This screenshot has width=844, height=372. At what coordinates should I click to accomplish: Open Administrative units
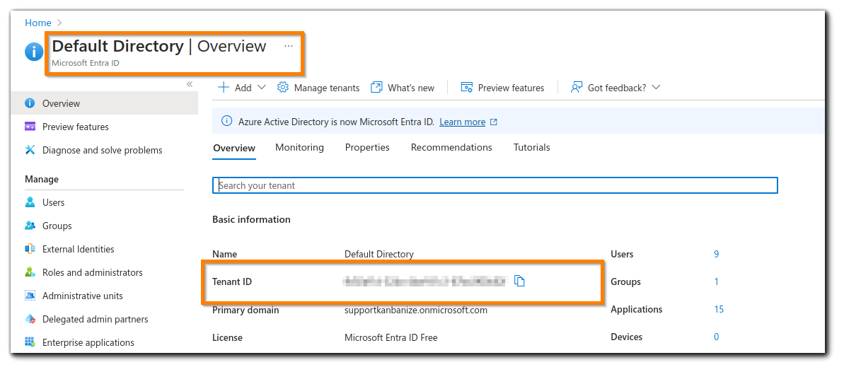pos(82,296)
